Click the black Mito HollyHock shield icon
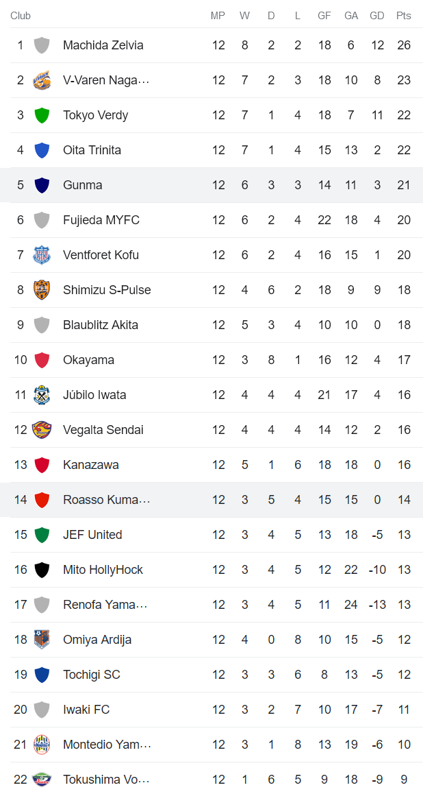The image size is (423, 794). 42,570
